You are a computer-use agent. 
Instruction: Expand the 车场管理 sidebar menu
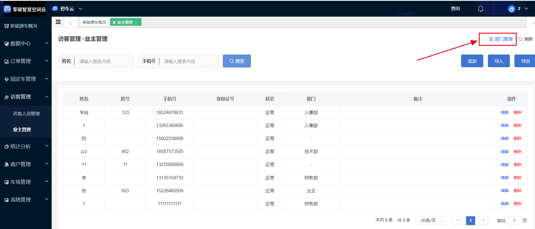click(26, 182)
